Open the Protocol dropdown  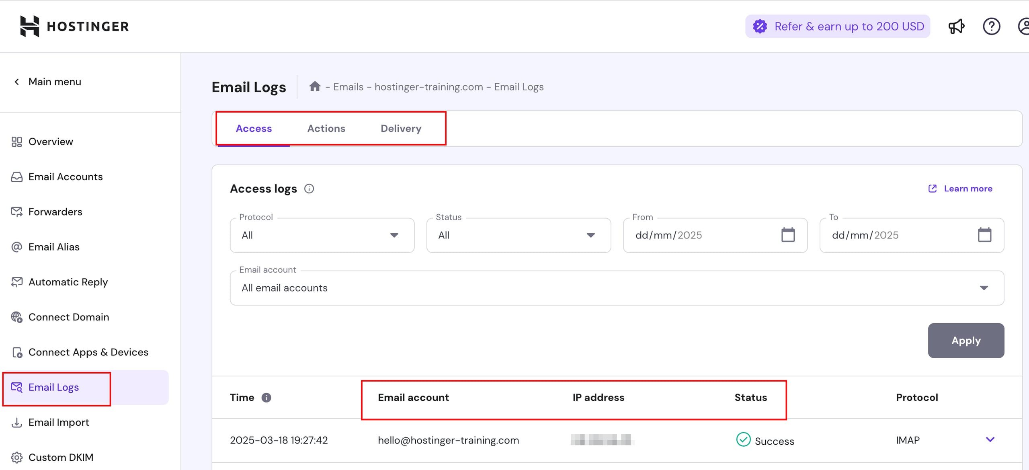coord(322,235)
